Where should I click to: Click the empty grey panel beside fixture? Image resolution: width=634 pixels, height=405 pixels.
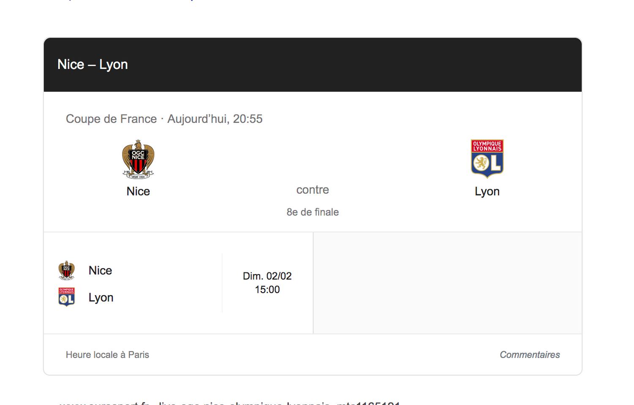pyautogui.click(x=448, y=283)
